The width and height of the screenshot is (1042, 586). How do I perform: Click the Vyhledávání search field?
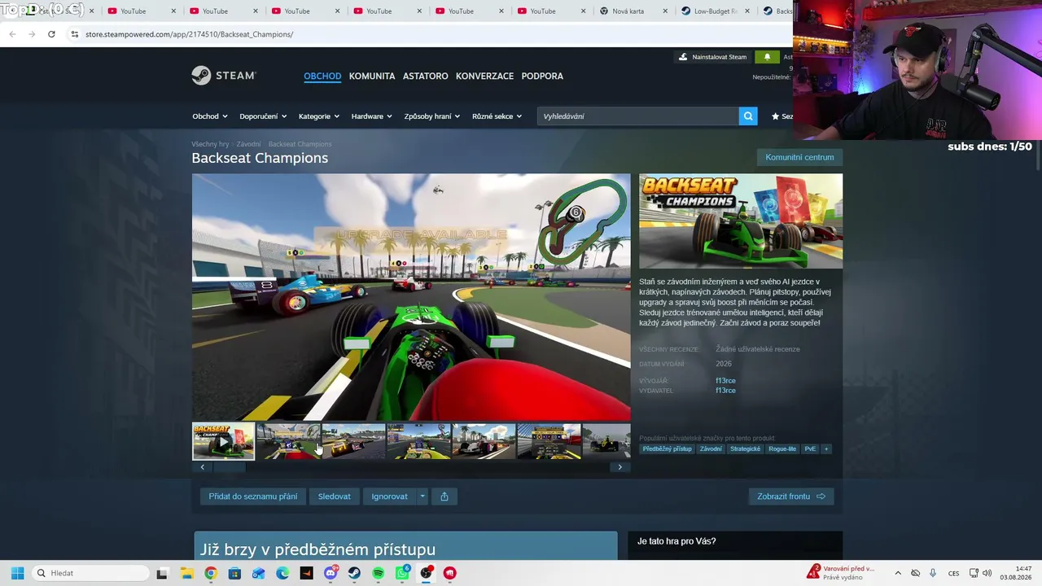pyautogui.click(x=638, y=116)
